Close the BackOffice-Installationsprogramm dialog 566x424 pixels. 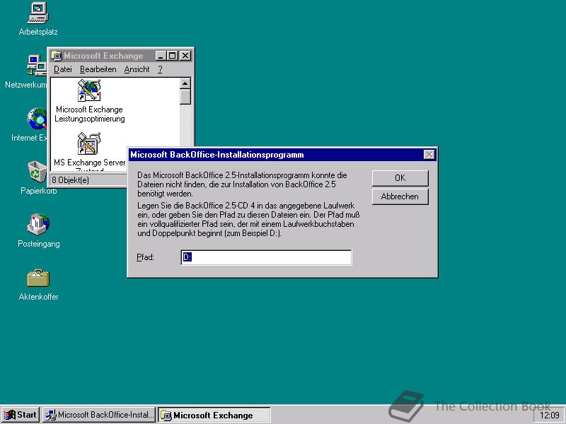pyautogui.click(x=429, y=155)
